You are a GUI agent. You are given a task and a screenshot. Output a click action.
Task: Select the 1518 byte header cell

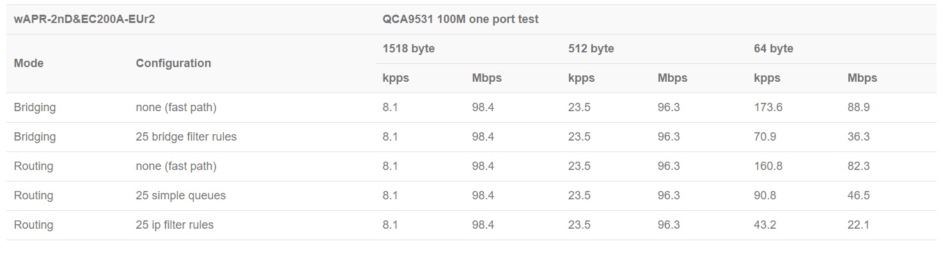point(408,49)
